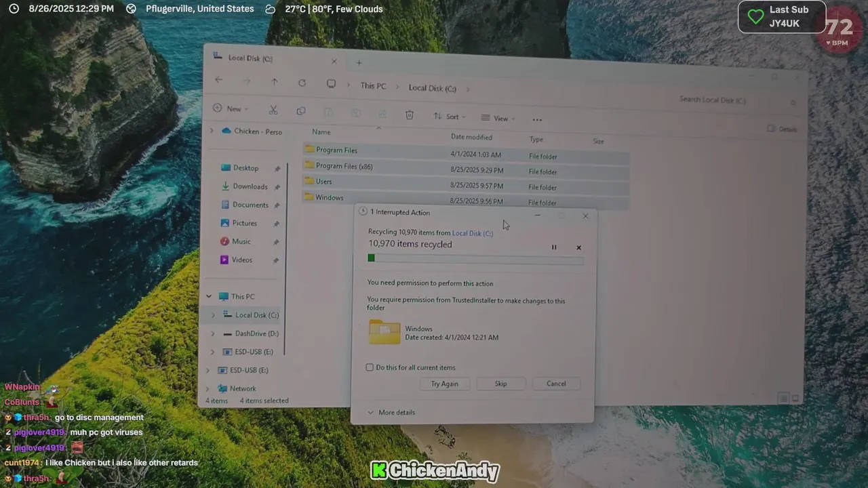Click This PC in the address bar
Viewport: 868px width, 488px height.
[373, 86]
